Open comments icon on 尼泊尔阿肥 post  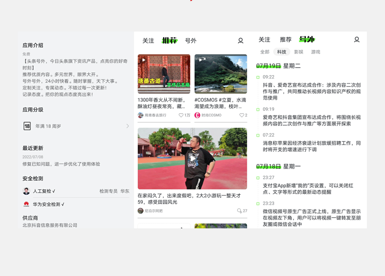pyautogui.click(x=240, y=211)
